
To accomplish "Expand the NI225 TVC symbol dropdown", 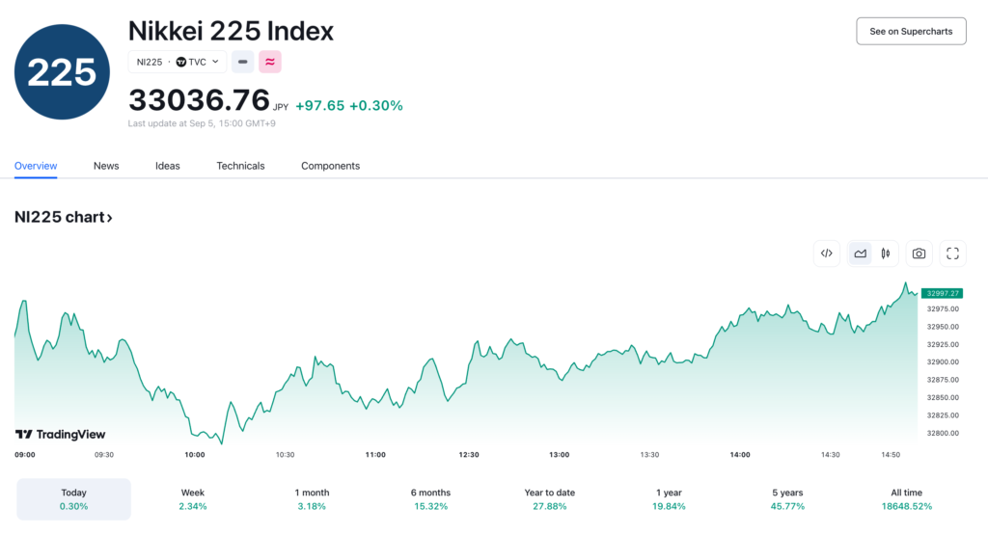I will (x=178, y=62).
